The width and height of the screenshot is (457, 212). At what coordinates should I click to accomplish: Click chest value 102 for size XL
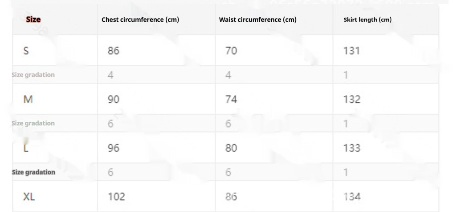click(x=116, y=196)
